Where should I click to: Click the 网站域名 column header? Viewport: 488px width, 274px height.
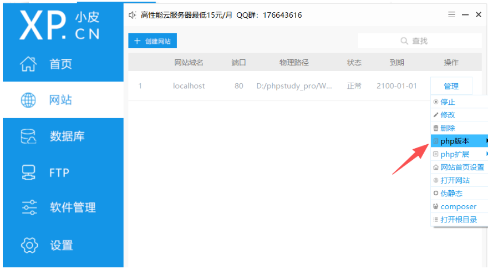tap(189, 63)
